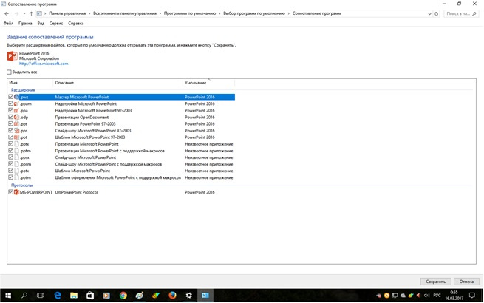This screenshot has width=484, height=303.
Task: Switch to the Control Panel taskbar window
Action: point(205,296)
